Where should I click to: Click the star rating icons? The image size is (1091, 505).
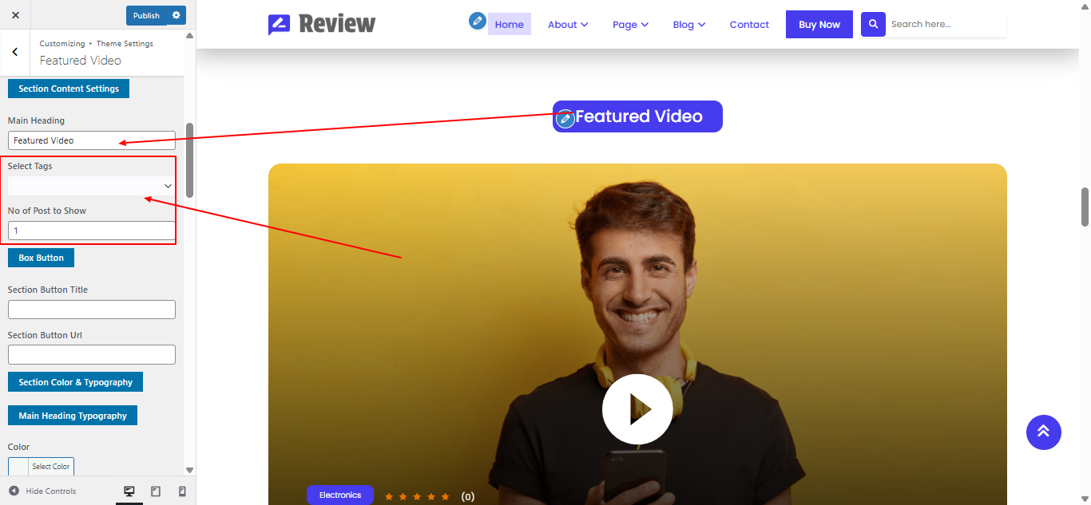tap(417, 496)
